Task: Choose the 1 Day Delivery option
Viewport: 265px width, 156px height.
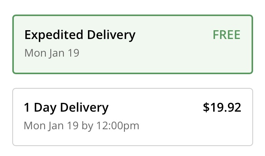Action: [132, 117]
